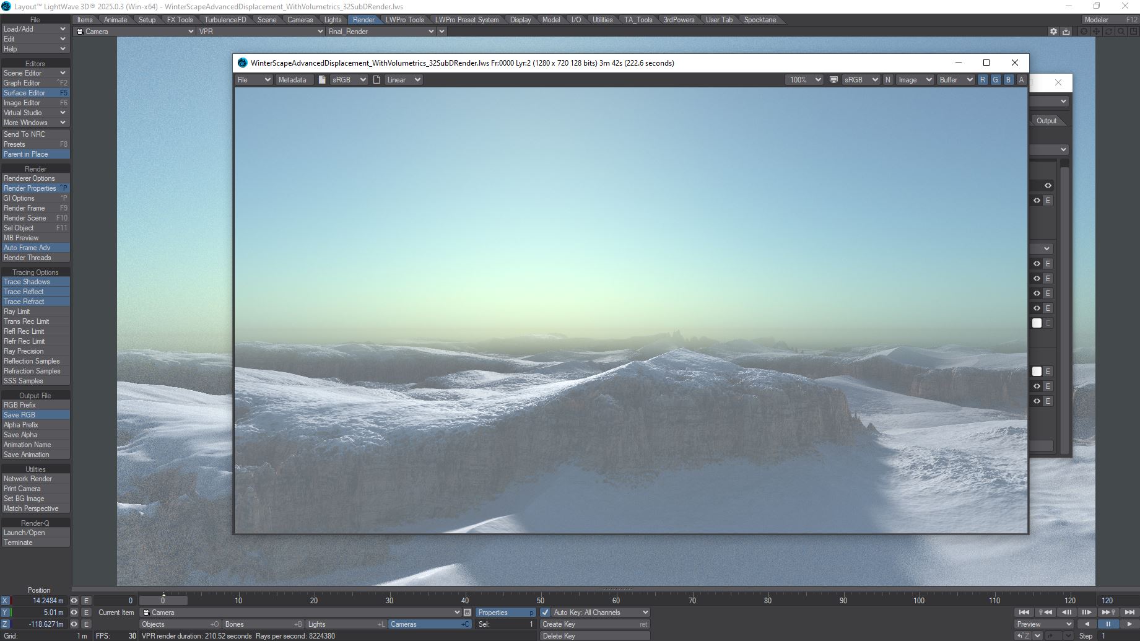Viewport: 1140px width, 641px height.
Task: Go to the next keyframe
Action: pos(1108,613)
